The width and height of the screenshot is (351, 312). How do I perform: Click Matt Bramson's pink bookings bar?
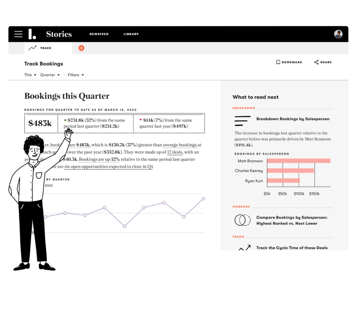click(298, 161)
